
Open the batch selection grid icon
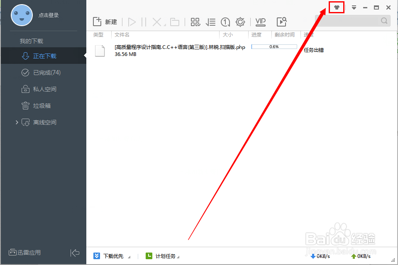coord(195,22)
